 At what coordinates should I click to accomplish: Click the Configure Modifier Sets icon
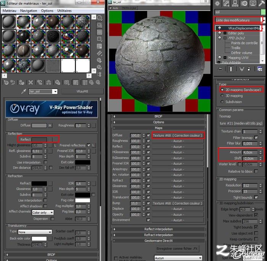[260, 69]
